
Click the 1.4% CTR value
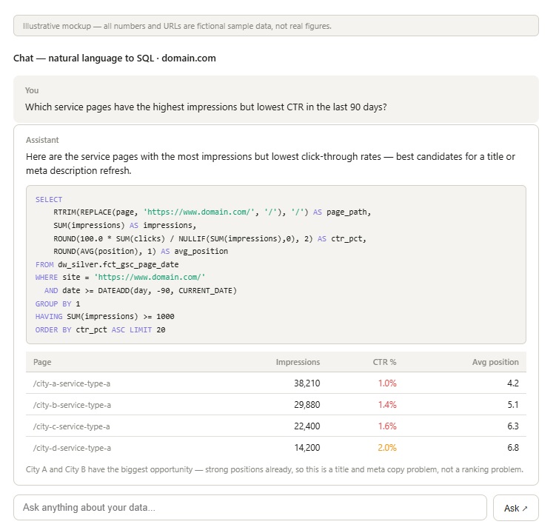pyautogui.click(x=387, y=405)
